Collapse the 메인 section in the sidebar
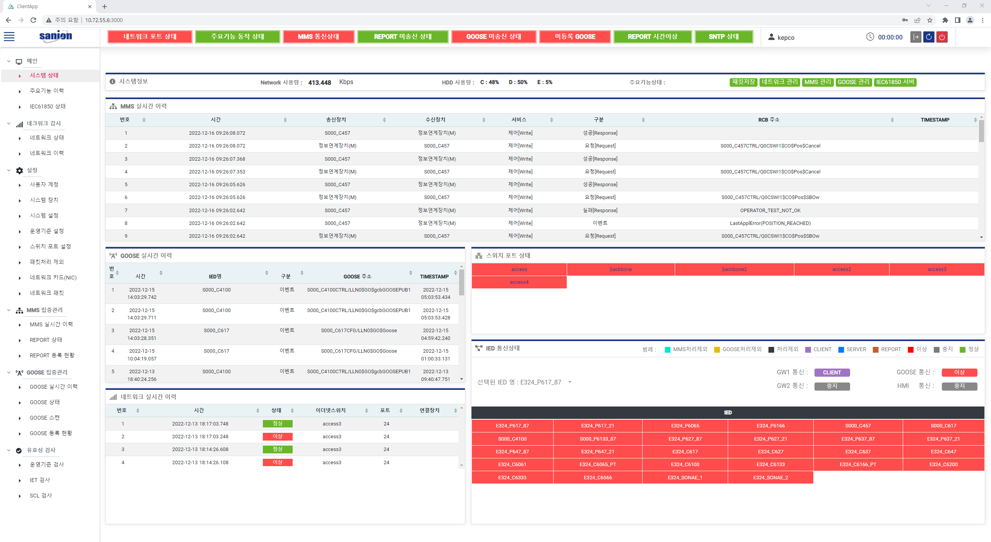 9,61
